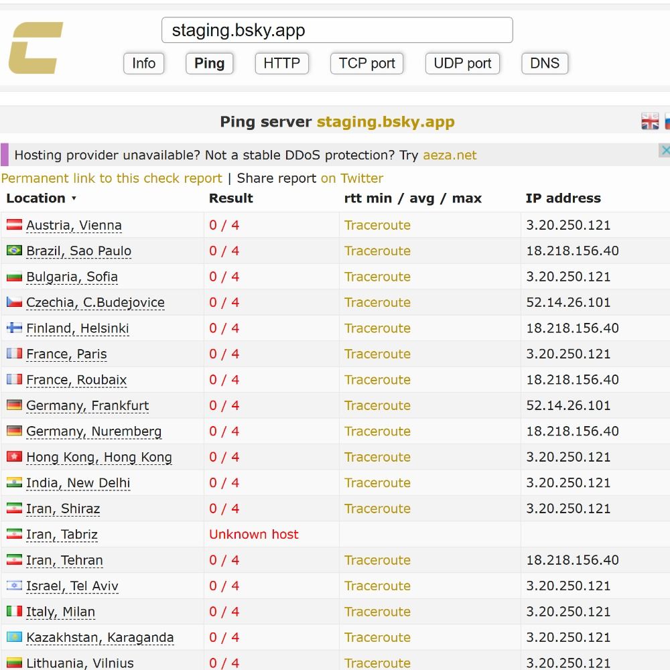
Task: Open Traceroute for Kazakhstan, Karaganda
Action: click(377, 637)
